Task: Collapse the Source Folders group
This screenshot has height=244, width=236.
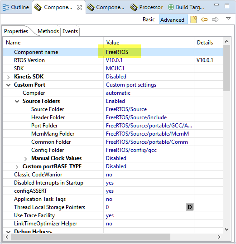Action: (17, 101)
